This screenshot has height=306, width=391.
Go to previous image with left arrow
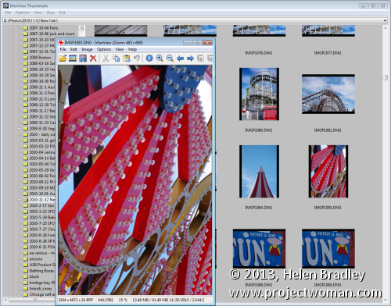click(180, 59)
